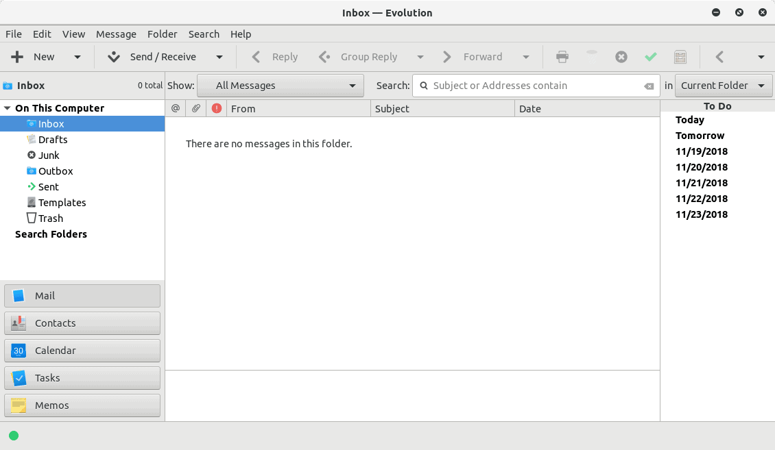Click the 11/21/2018 To Do entry
Image resolution: width=775 pixels, height=450 pixels.
click(x=702, y=183)
